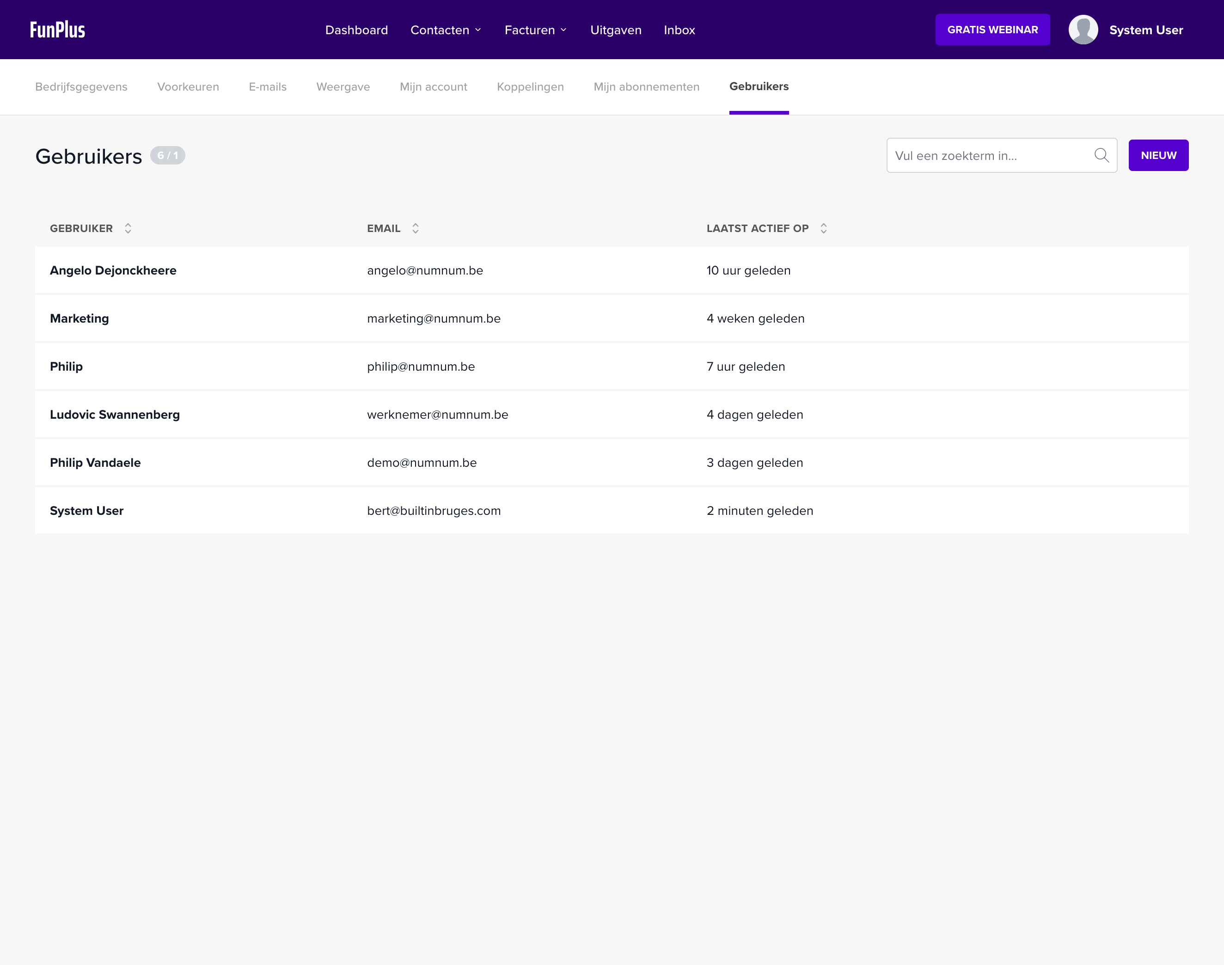
Task: Open the Koppelingen tab
Action: tap(530, 87)
